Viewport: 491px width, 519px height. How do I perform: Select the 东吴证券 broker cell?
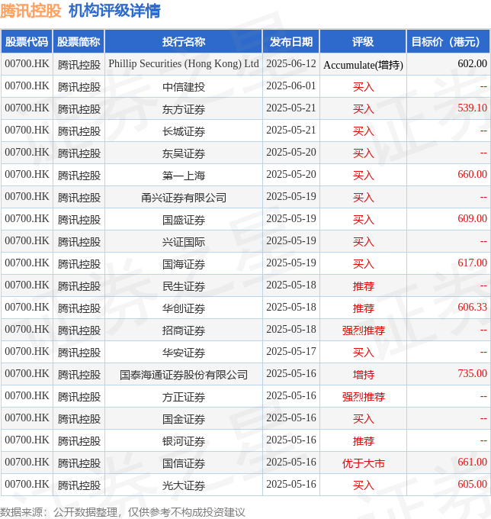[x=184, y=153]
